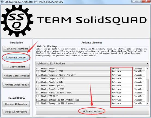The image size is (151, 118).
Task: Choose Activate Xpress Products button
Action: coord(16,76)
